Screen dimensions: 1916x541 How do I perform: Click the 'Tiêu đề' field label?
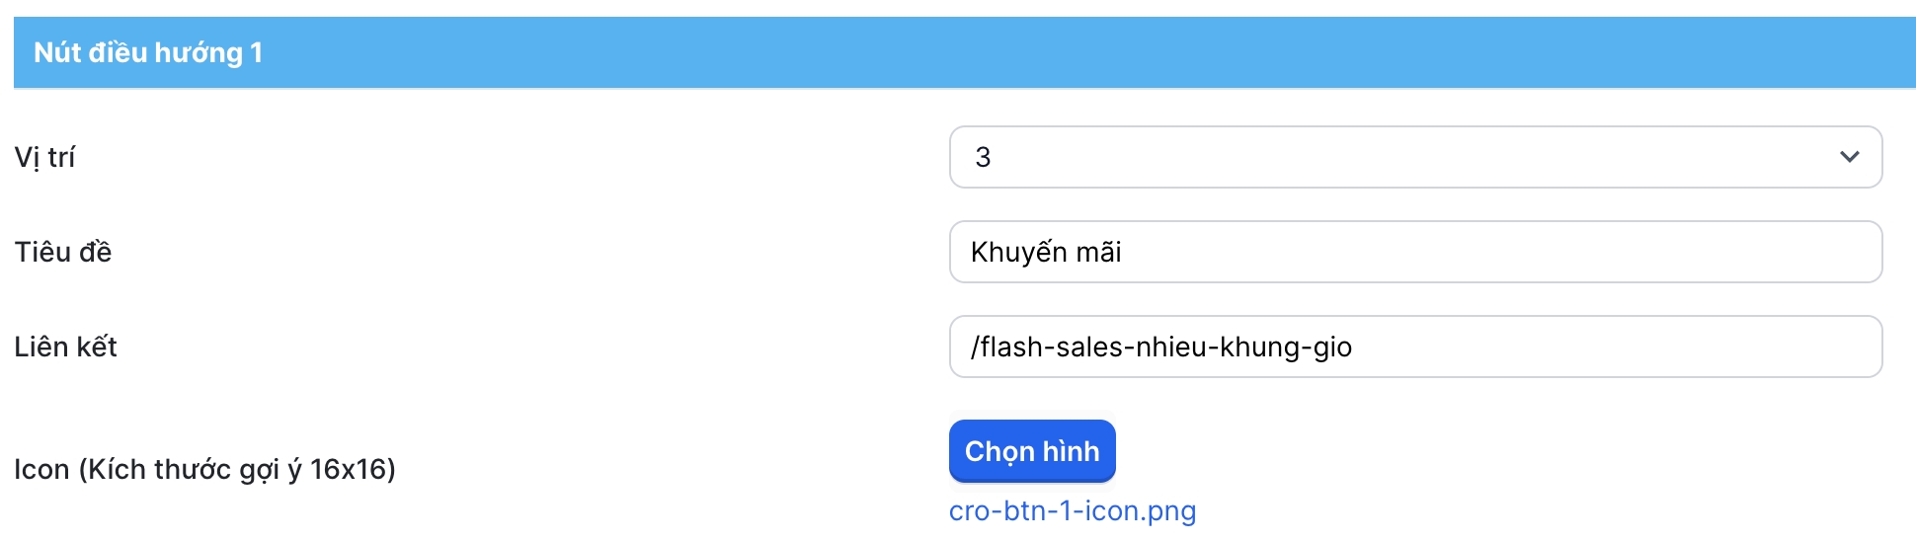point(63,252)
